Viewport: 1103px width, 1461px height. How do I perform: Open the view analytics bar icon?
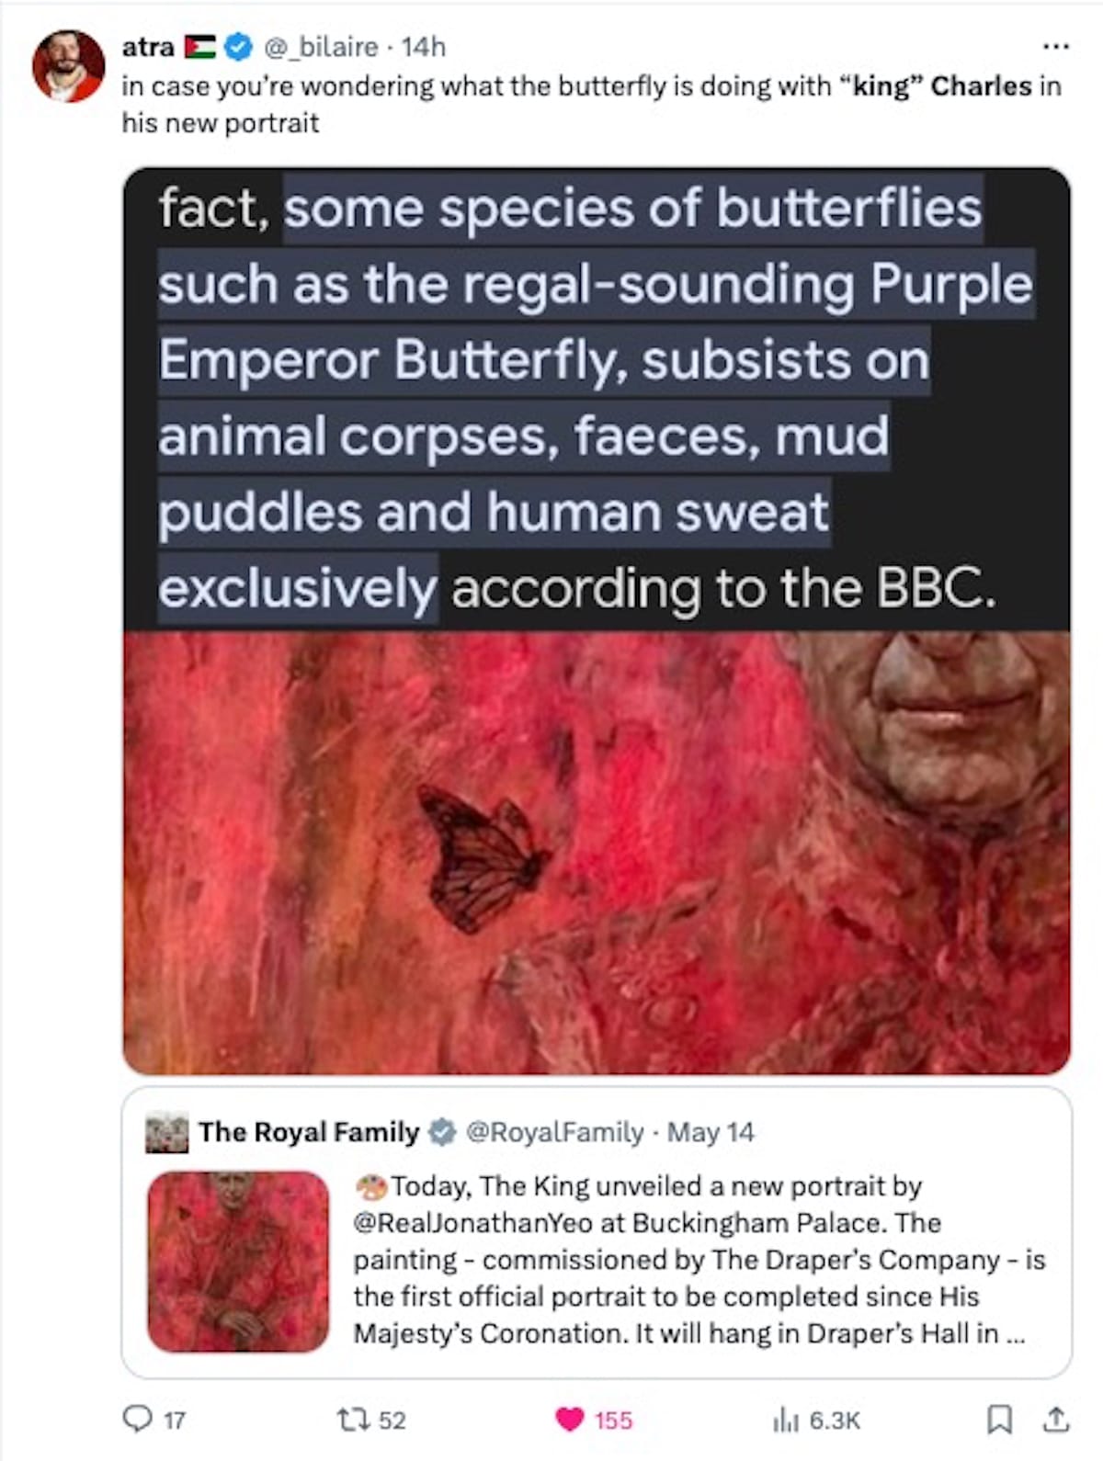(787, 1421)
